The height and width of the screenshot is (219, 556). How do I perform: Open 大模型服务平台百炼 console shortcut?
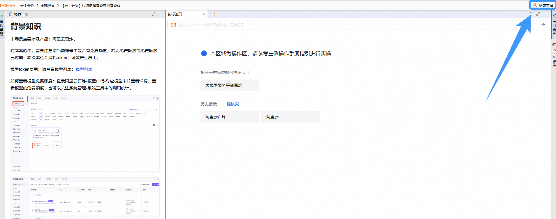[230, 85]
